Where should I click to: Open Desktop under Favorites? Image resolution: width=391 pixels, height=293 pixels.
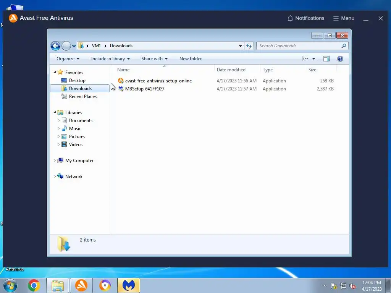77,80
